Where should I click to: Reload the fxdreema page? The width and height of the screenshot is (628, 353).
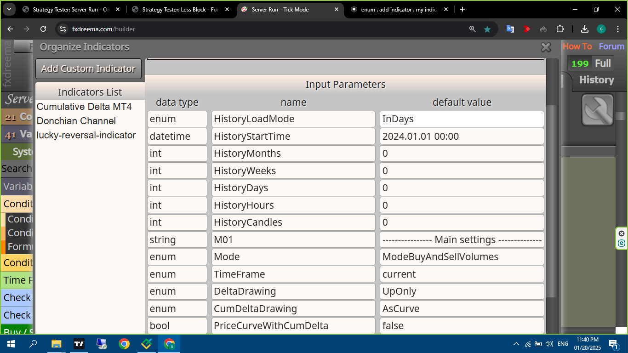pyautogui.click(x=43, y=29)
